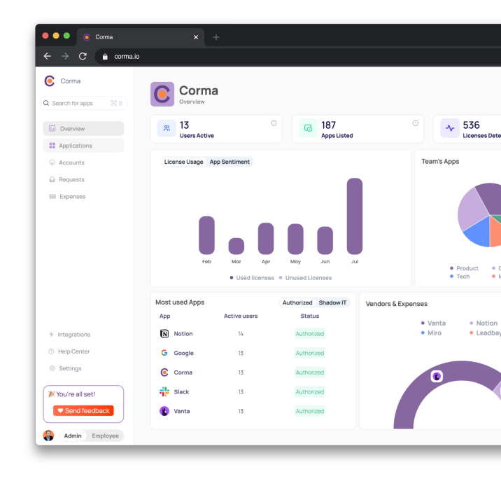501x495 pixels.
Task: Click the info icon on Users Active card
Action: [274, 123]
